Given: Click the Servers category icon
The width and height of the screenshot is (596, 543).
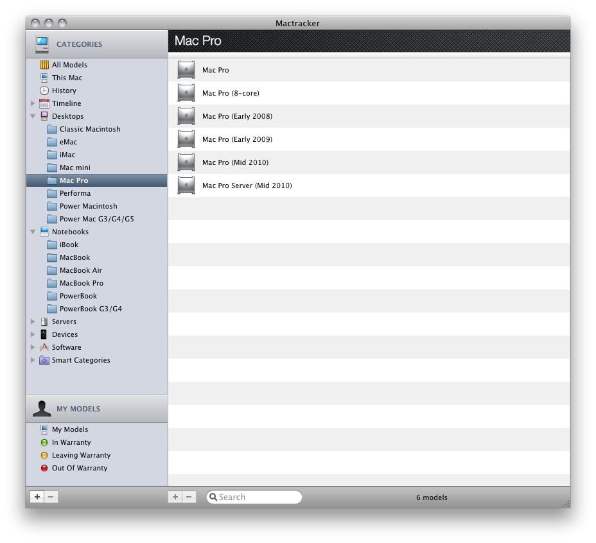Looking at the screenshot, I should click(x=44, y=322).
